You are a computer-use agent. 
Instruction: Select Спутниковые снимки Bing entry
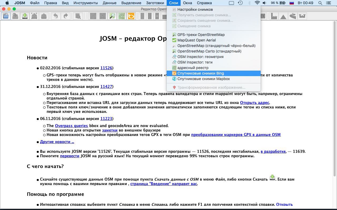click(214, 73)
